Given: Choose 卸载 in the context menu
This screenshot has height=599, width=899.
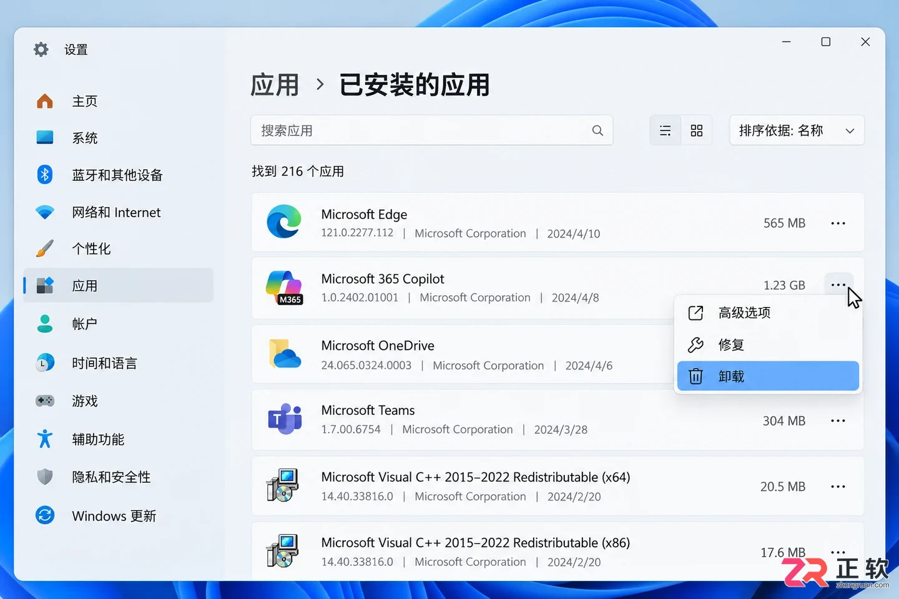Looking at the screenshot, I should pyautogui.click(x=768, y=376).
